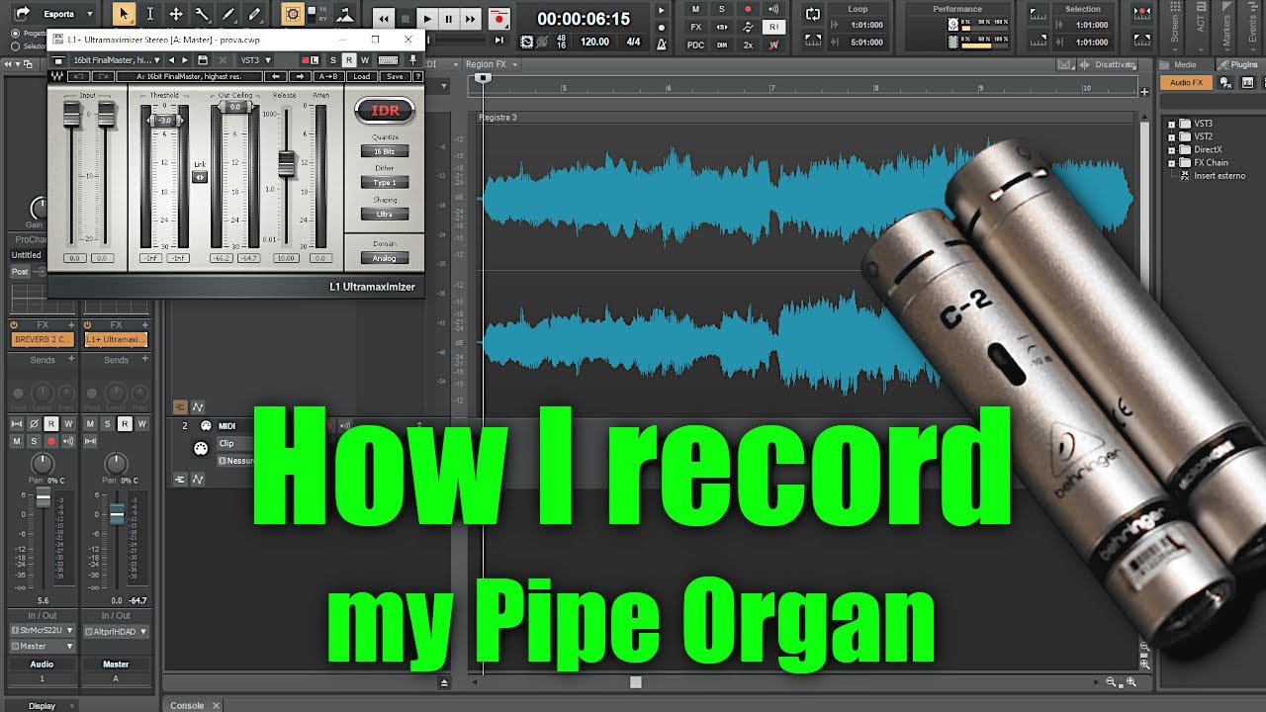Toggle global FX bypass button
The height and width of the screenshot is (712, 1266).
tap(696, 27)
